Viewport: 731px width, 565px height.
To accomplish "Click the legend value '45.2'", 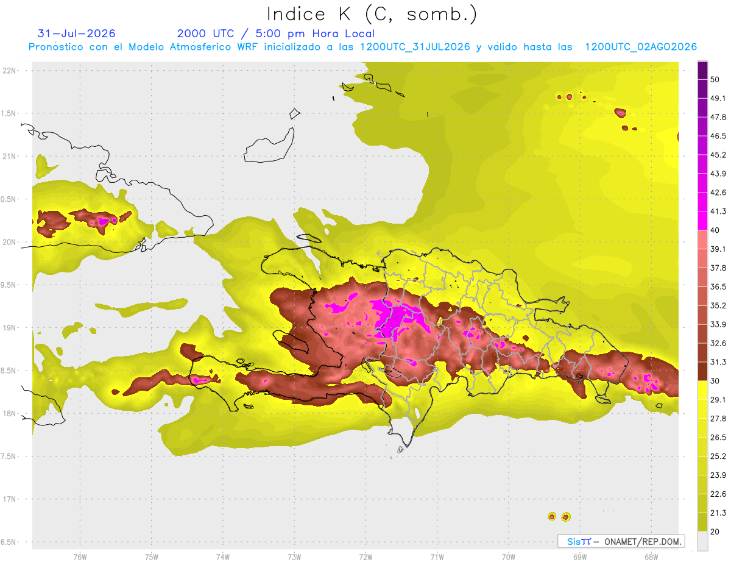I will coord(719,155).
